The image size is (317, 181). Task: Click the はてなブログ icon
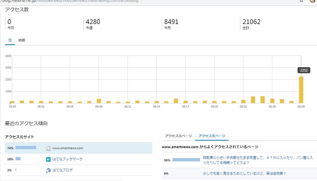coord(48,170)
